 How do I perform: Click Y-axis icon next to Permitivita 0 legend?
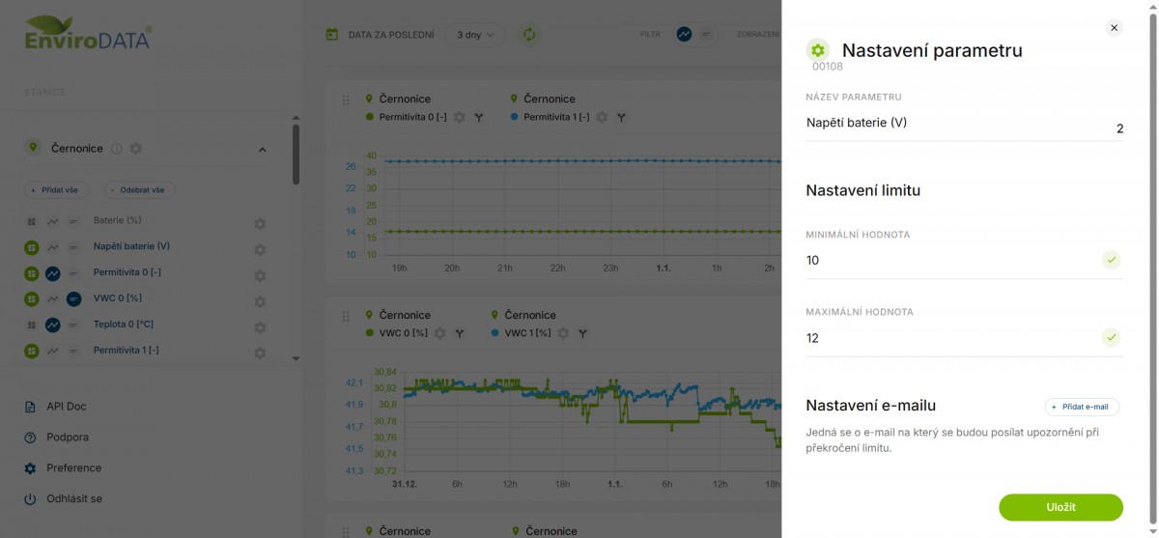pos(478,117)
